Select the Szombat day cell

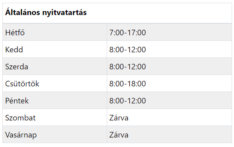coord(55,117)
